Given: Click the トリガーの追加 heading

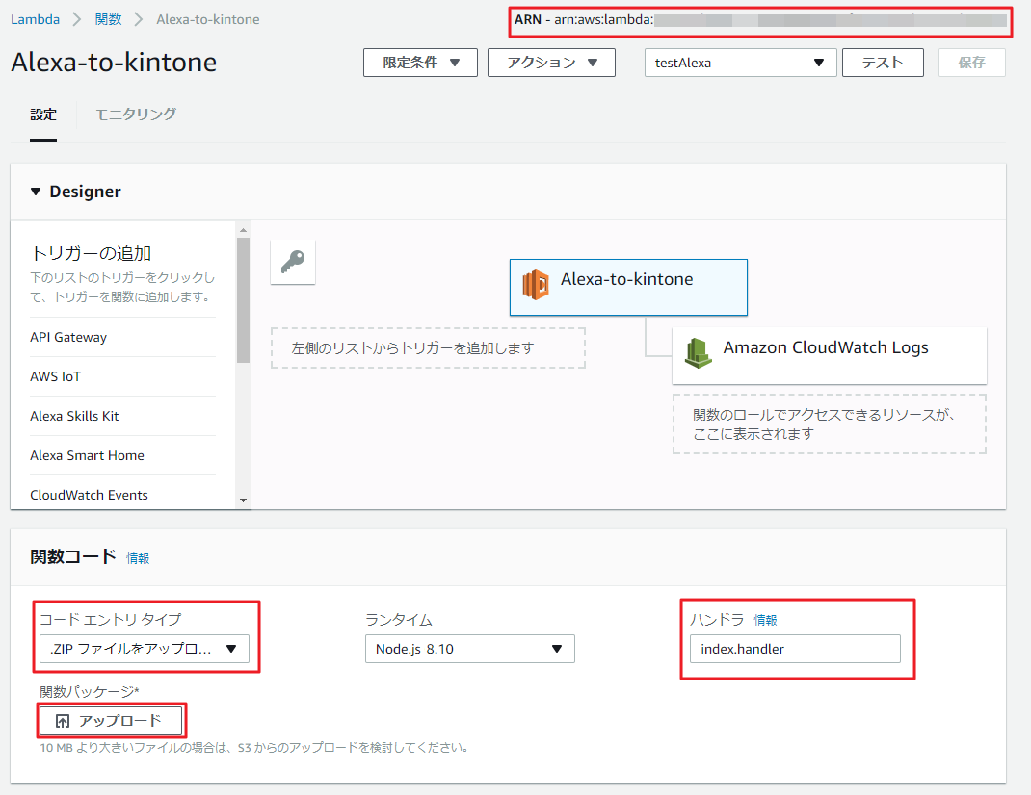Looking at the screenshot, I should [x=92, y=254].
